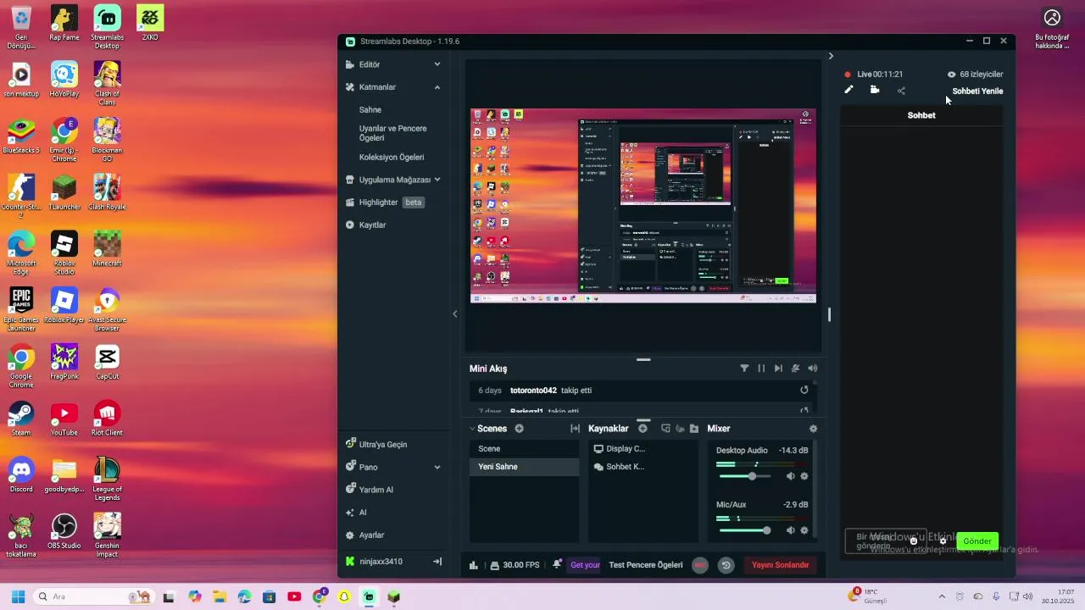1085x610 pixels.
Task: Click the totoronto042 username
Action: point(533,391)
